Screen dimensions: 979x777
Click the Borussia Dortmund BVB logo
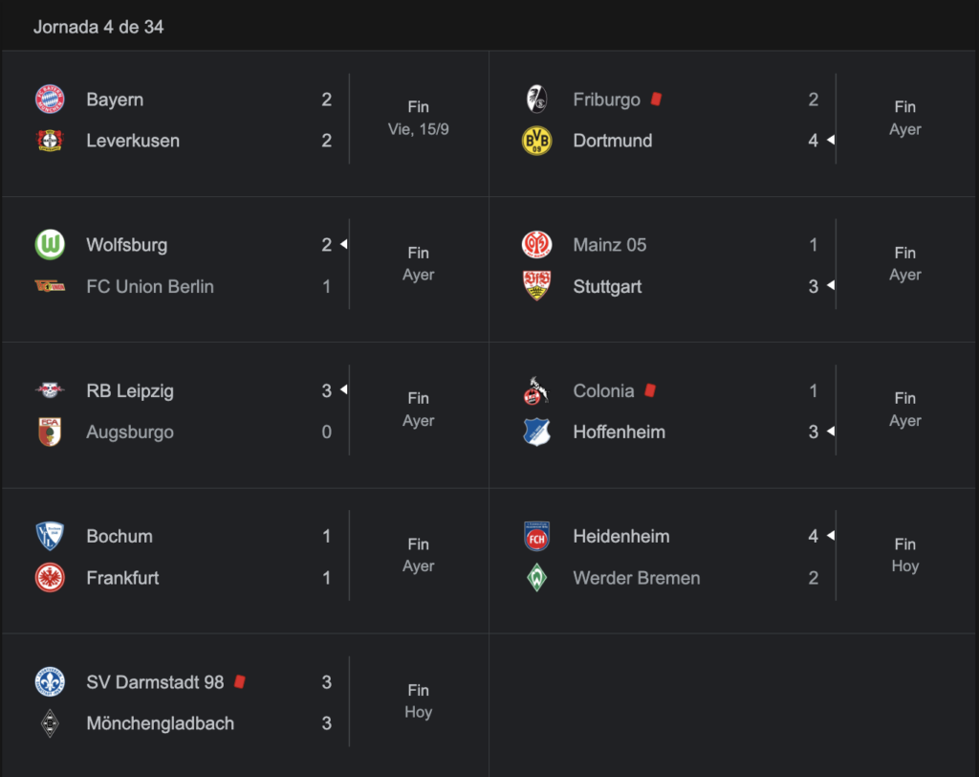[x=537, y=141]
